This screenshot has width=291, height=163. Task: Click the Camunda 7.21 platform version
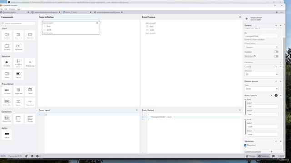coord(15,156)
